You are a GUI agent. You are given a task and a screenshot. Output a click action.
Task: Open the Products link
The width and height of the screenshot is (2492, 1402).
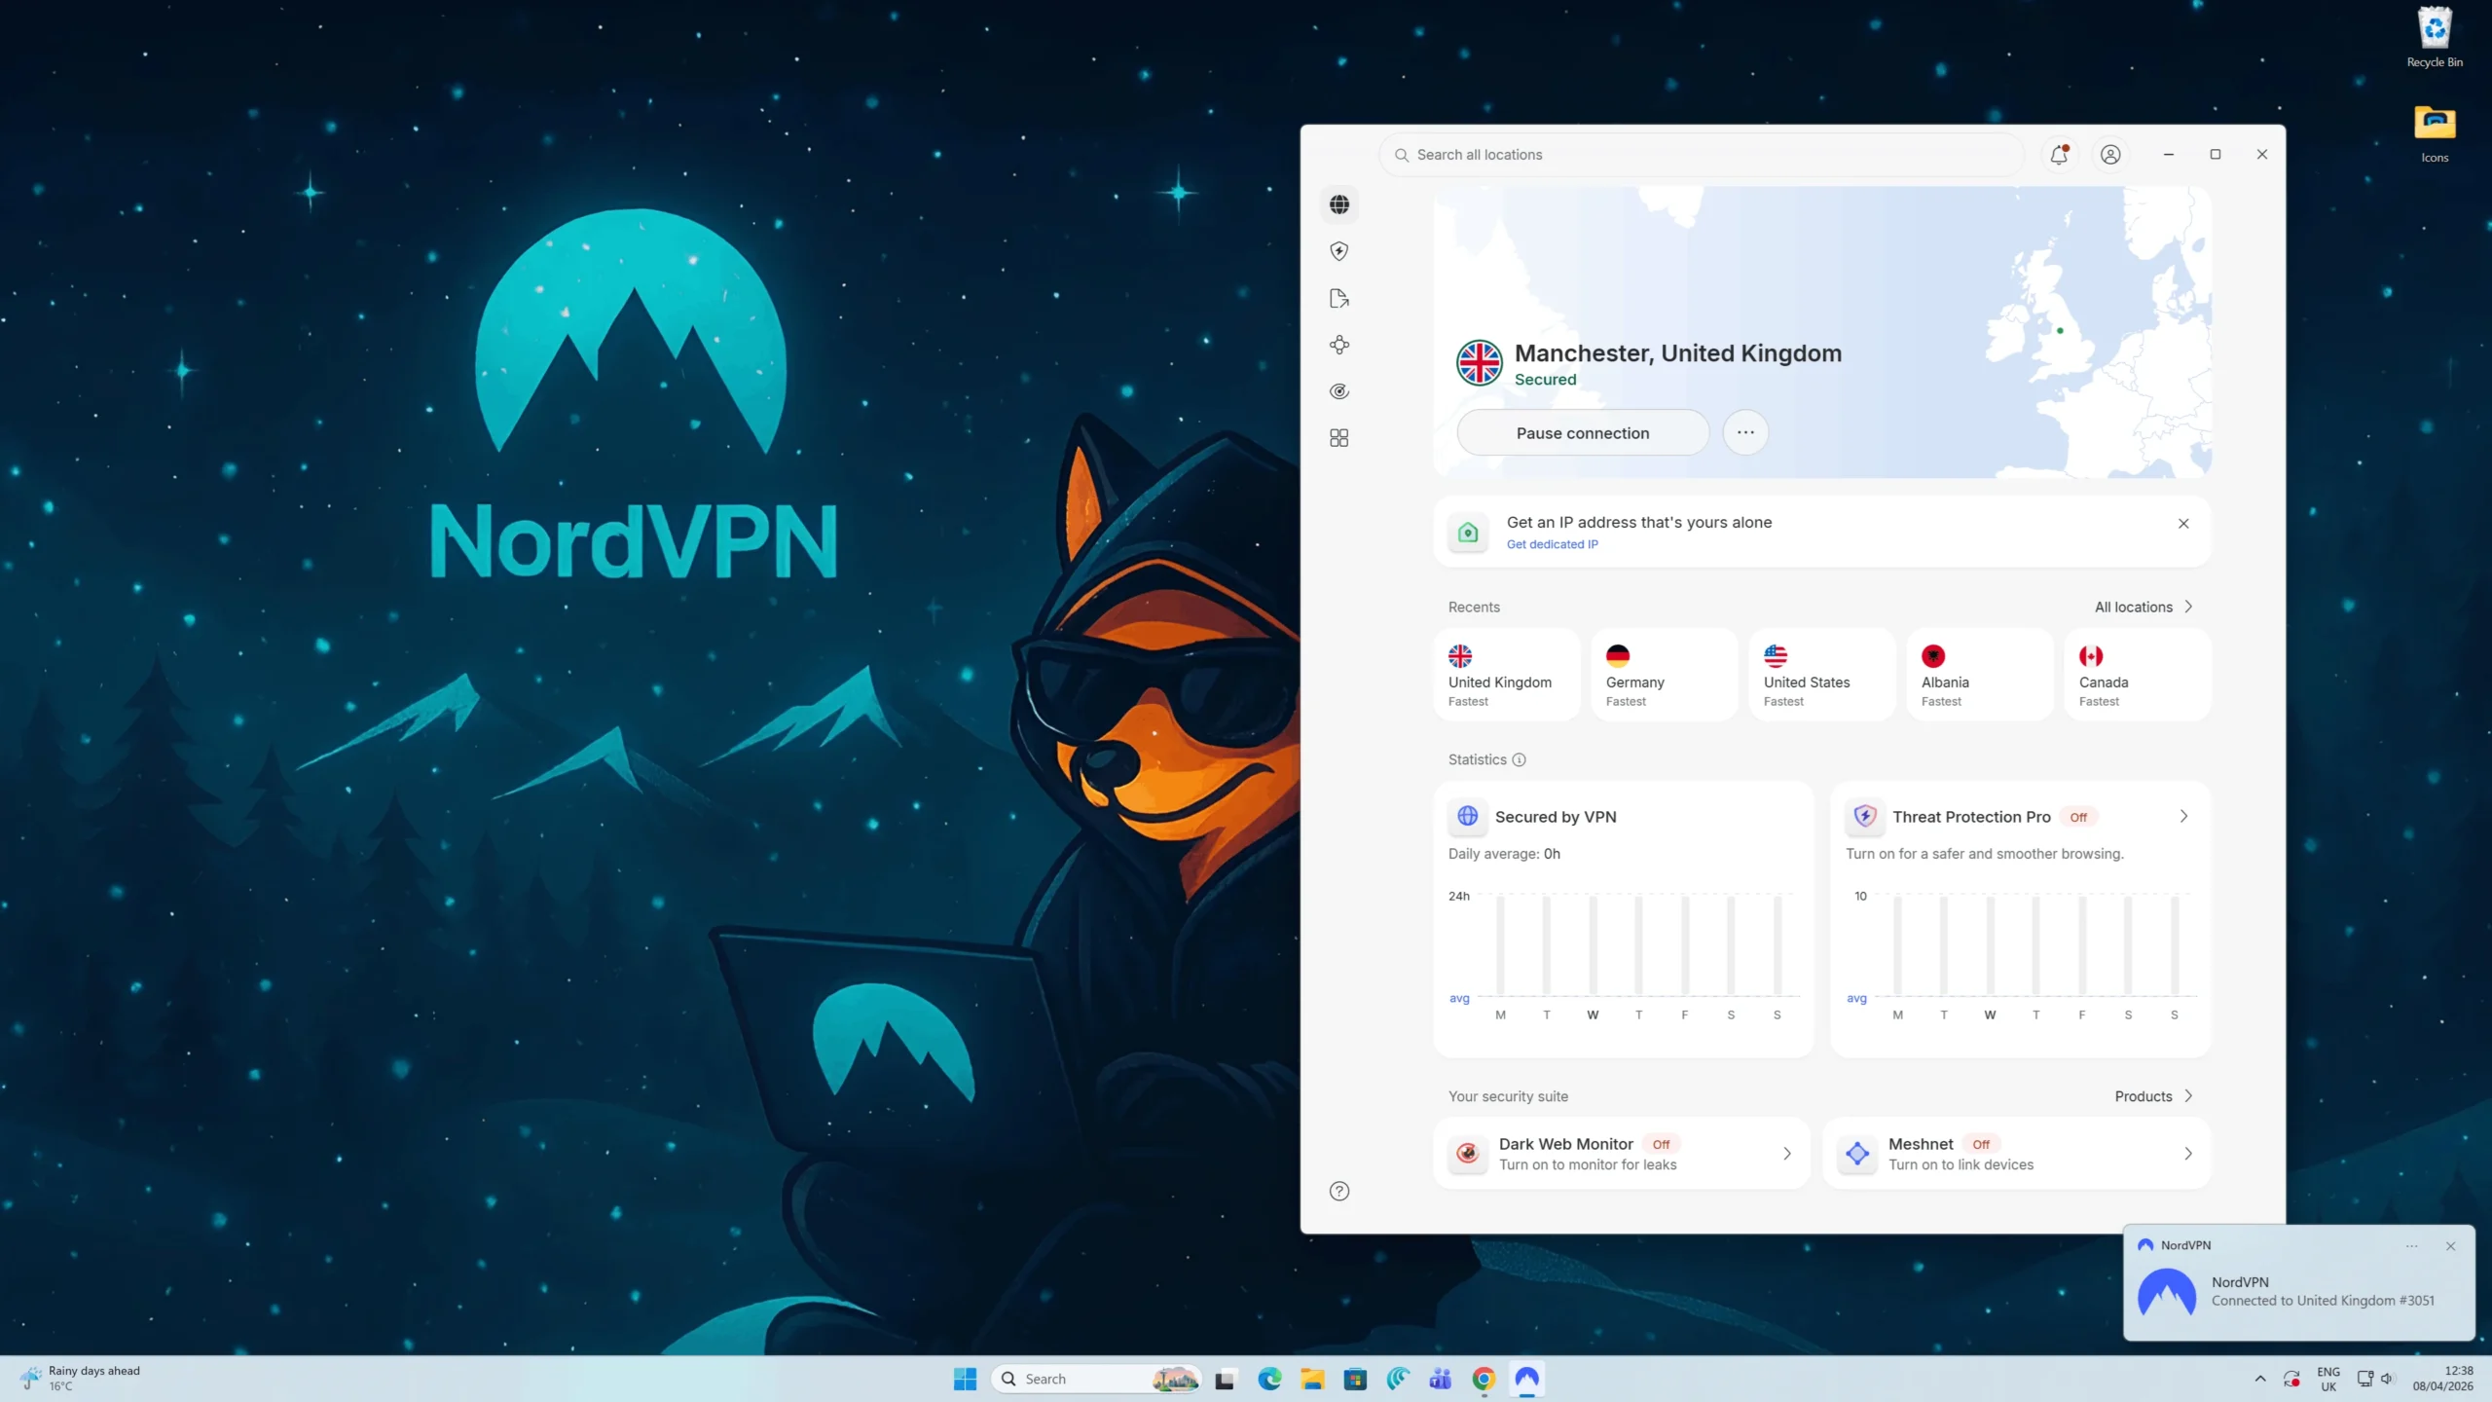click(2144, 1096)
